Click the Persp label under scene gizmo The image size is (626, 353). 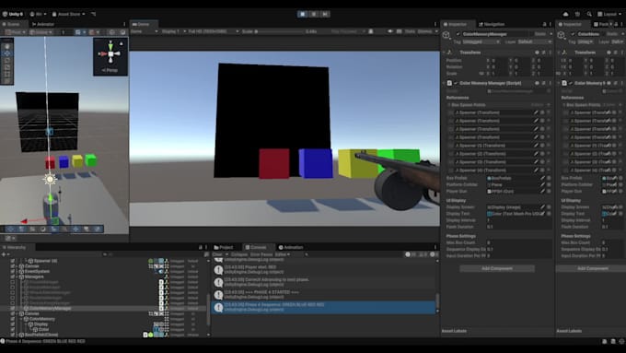[x=110, y=70]
